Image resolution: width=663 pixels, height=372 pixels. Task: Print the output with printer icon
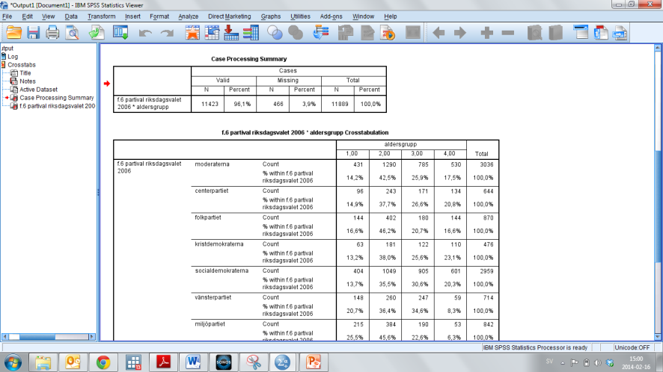(52, 33)
